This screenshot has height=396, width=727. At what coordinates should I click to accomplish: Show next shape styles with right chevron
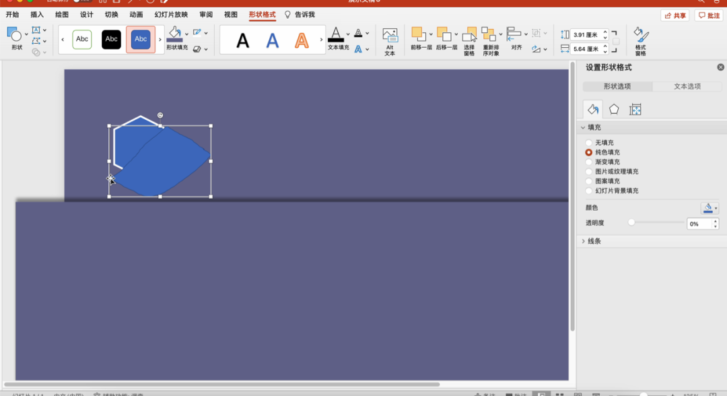[160, 40]
